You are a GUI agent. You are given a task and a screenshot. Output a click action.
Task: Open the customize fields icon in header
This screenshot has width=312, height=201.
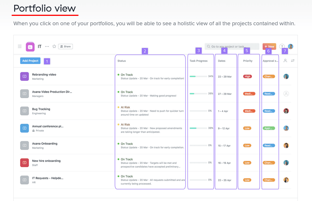(293, 61)
